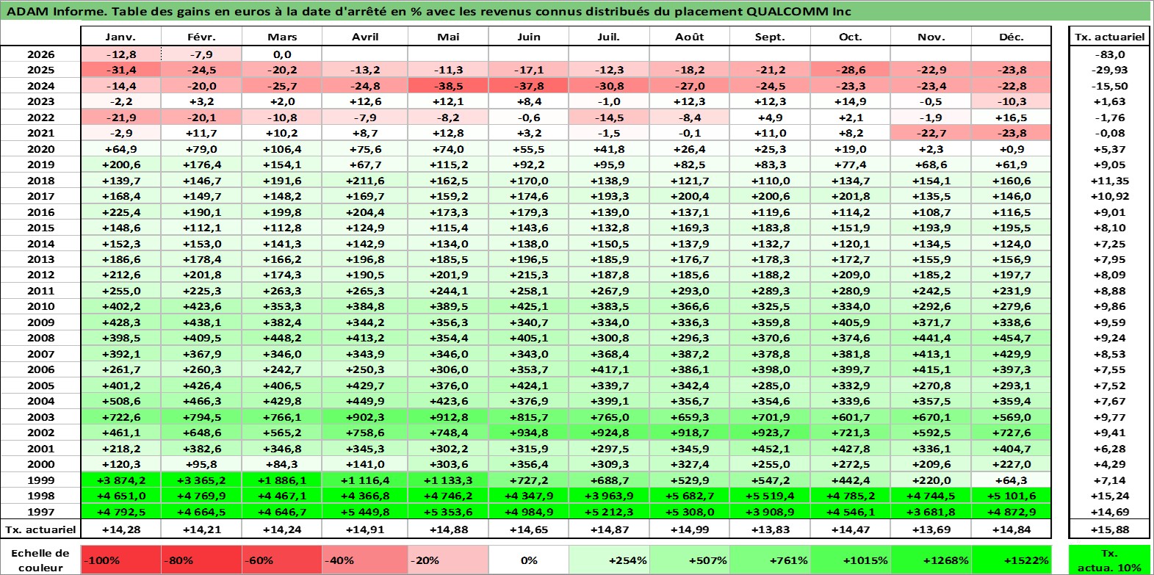The image size is (1154, 575).
Task: Select the -60% color scale swatch
Action: coord(282,560)
